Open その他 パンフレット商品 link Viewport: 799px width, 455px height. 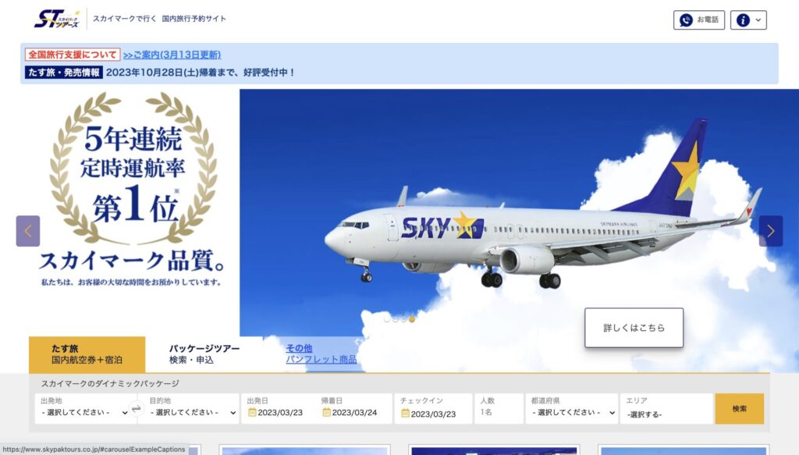[x=321, y=354]
